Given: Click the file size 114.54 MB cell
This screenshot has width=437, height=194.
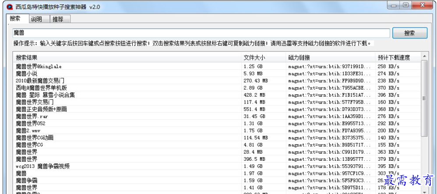Looking at the screenshot, I should click(256, 138).
